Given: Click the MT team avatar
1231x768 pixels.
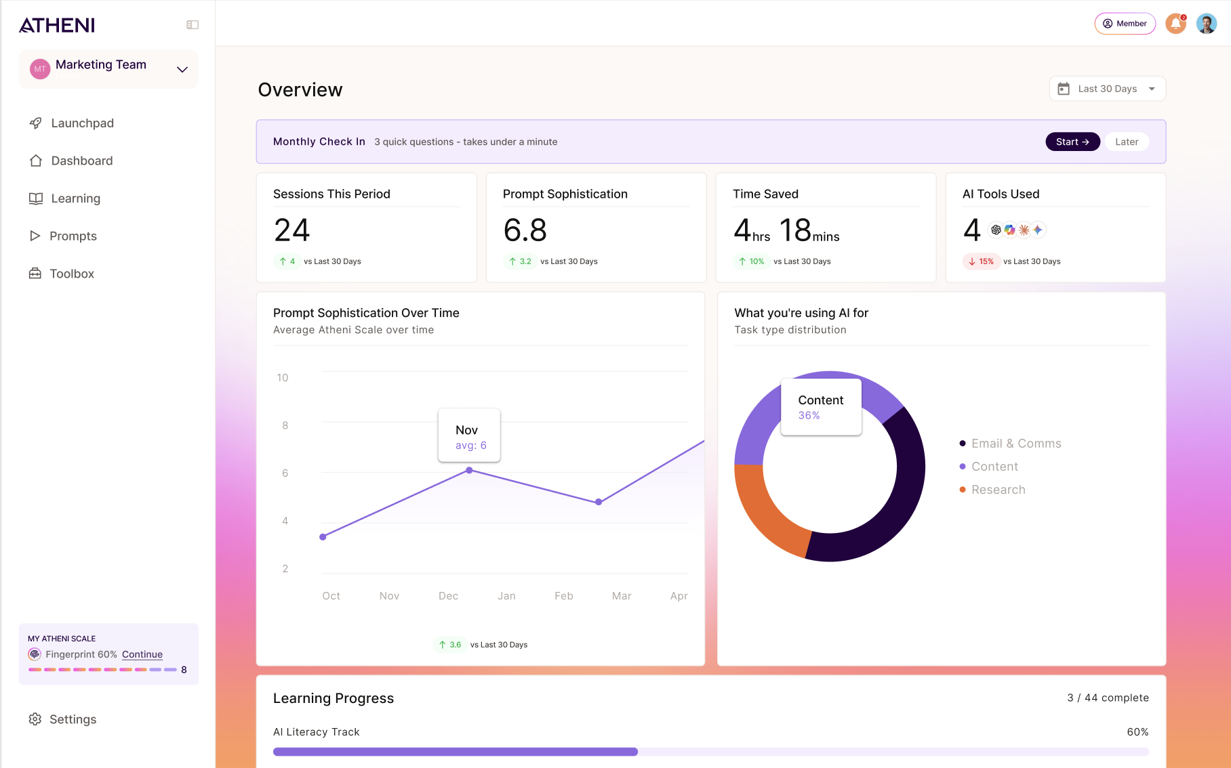Looking at the screenshot, I should [x=40, y=69].
